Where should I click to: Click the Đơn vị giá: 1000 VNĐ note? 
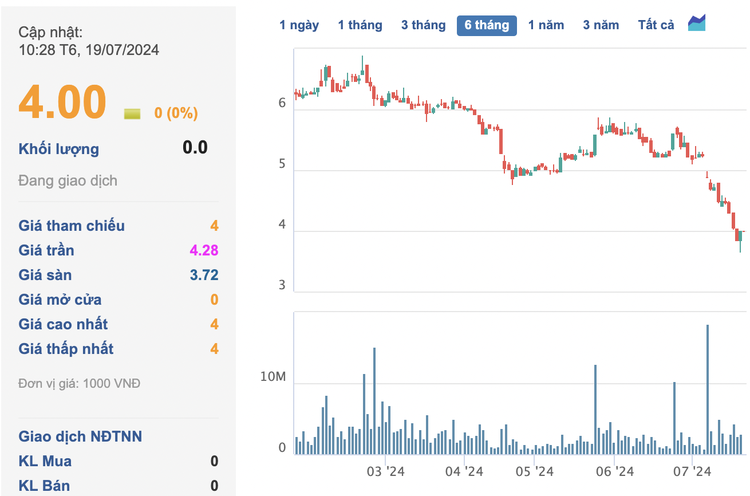click(x=79, y=383)
